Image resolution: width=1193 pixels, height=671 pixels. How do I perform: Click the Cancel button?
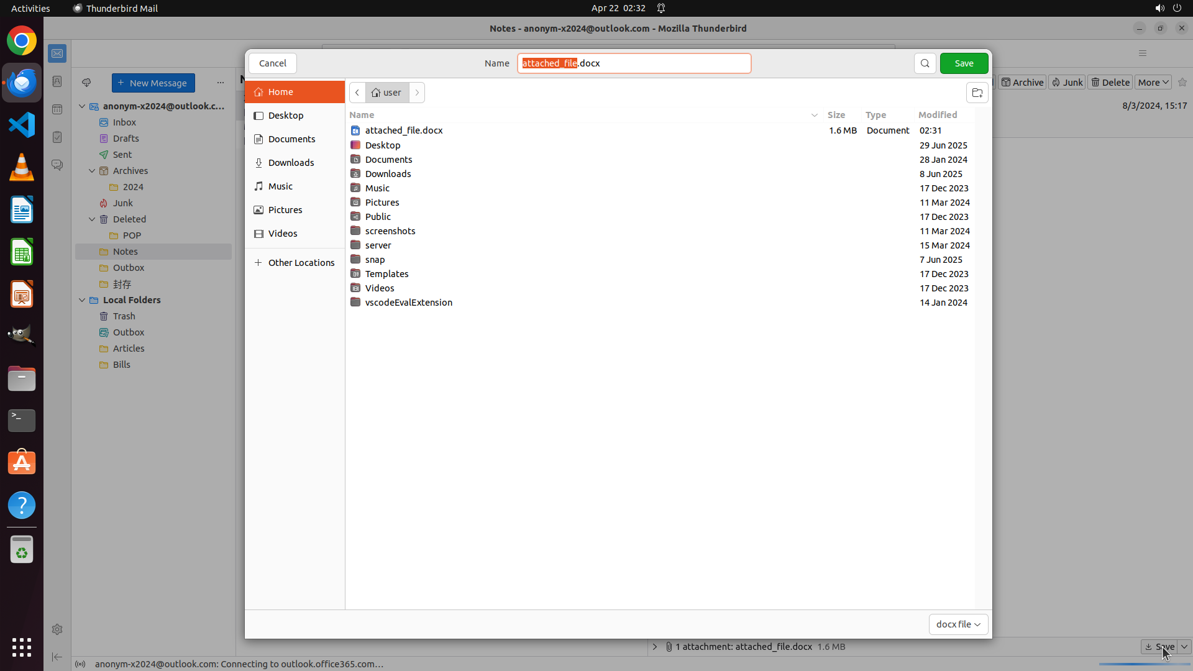point(272,63)
